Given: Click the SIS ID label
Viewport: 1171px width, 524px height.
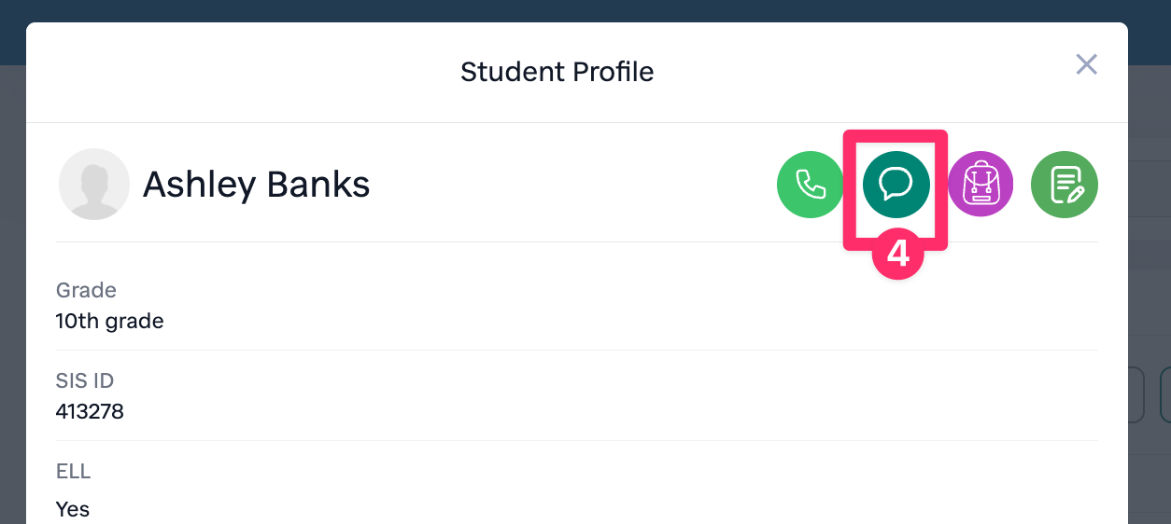Looking at the screenshot, I should pos(84,380).
